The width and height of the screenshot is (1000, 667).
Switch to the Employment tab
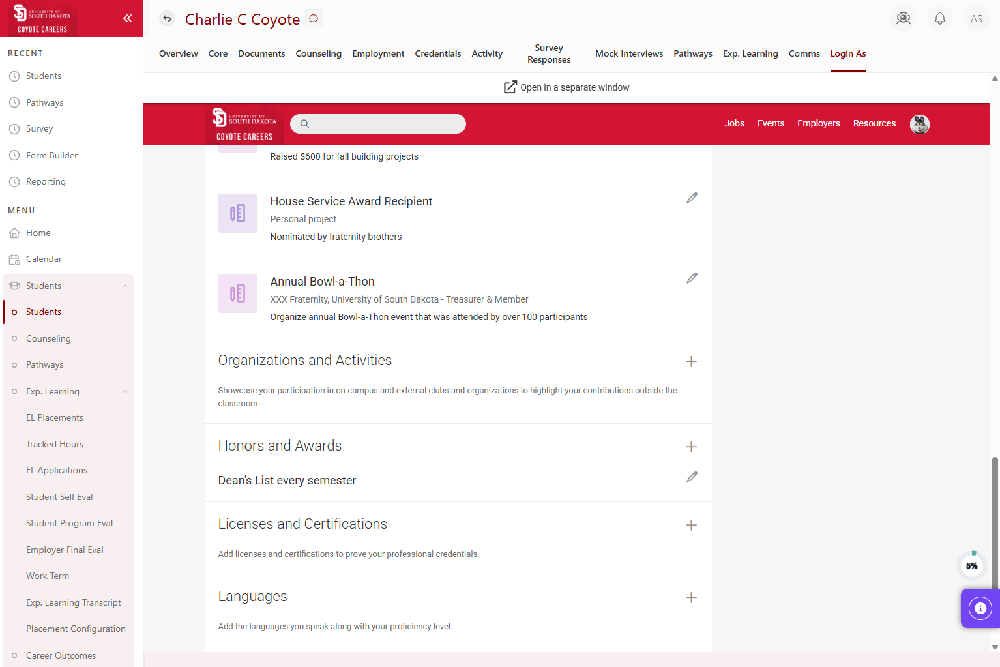pos(378,53)
